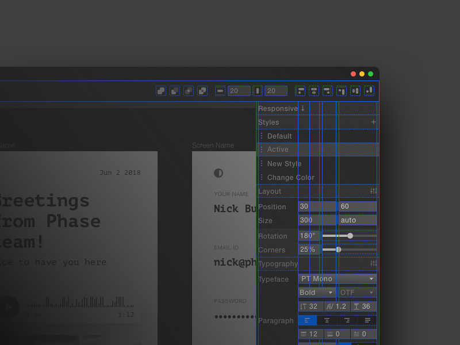Align selected objects to vertical middle

tap(355, 91)
